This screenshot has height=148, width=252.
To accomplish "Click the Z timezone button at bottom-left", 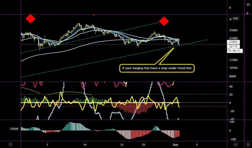I will pyautogui.click(x=10, y=145).
